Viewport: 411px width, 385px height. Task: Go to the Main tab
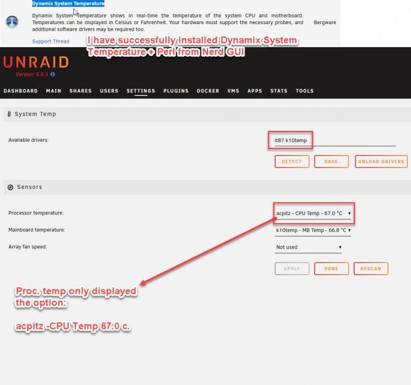(54, 91)
